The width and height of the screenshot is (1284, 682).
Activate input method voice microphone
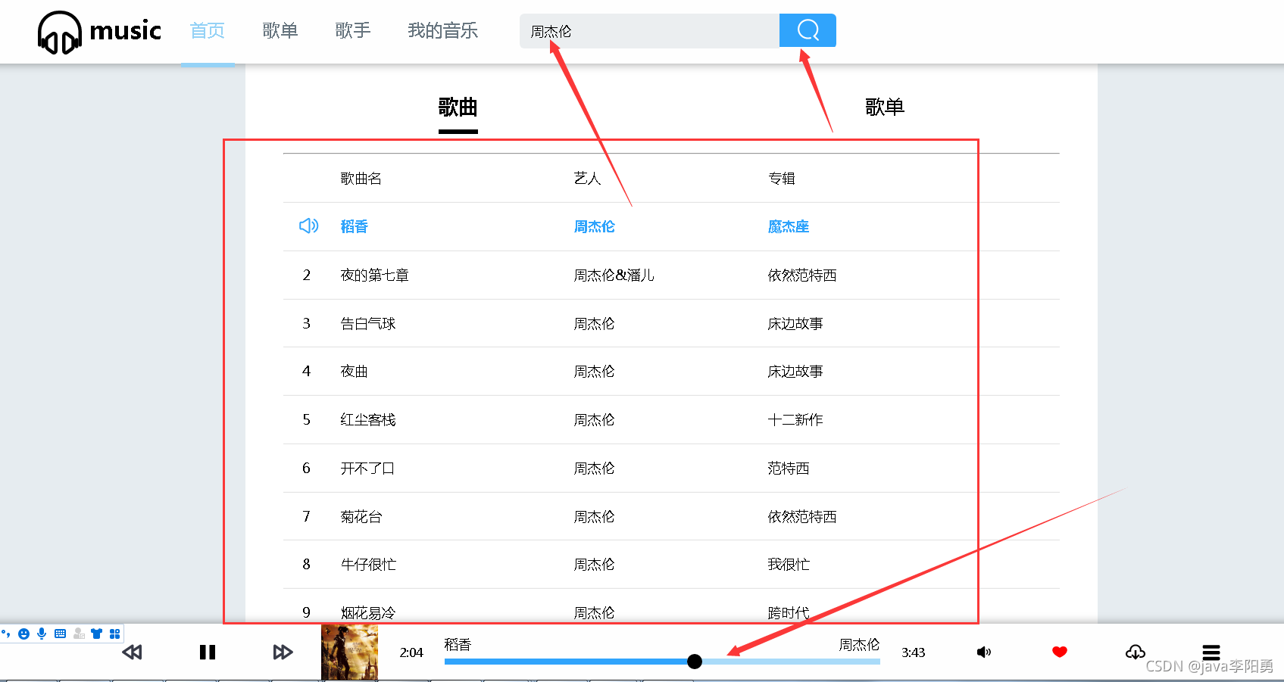click(x=42, y=634)
